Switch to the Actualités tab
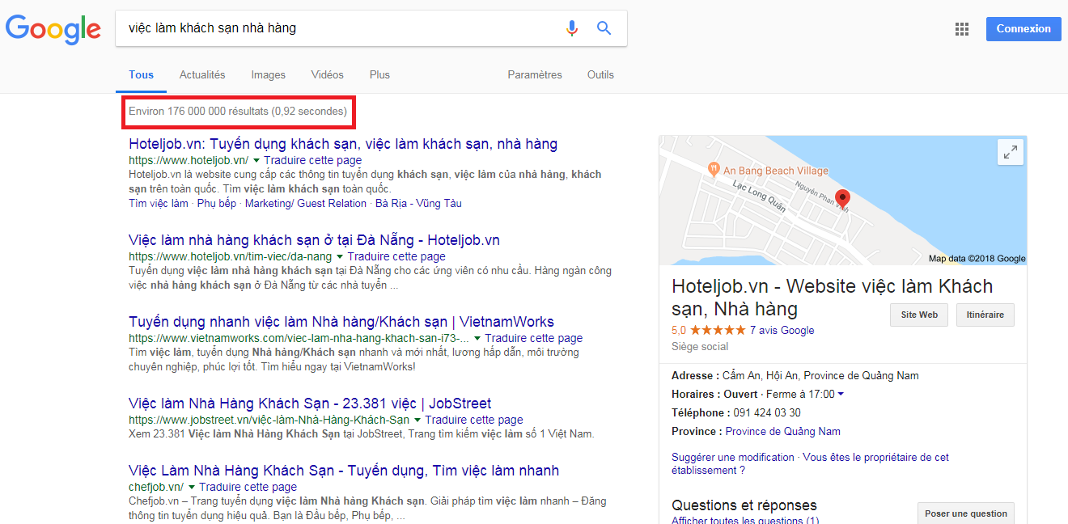The width and height of the screenshot is (1068, 524). pyautogui.click(x=202, y=74)
